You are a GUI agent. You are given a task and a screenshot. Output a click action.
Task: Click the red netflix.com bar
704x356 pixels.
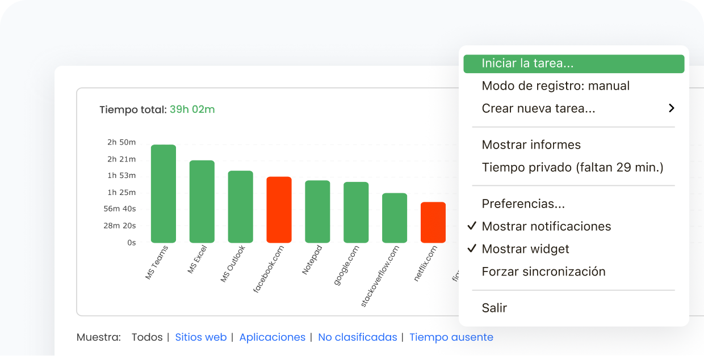pos(433,222)
